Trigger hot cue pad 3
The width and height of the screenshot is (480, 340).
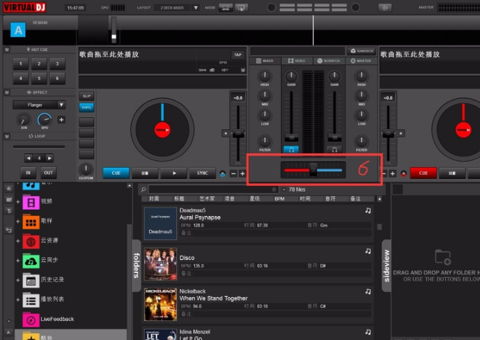click(57, 63)
